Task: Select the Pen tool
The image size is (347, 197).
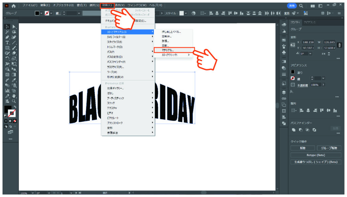Action: [7, 37]
